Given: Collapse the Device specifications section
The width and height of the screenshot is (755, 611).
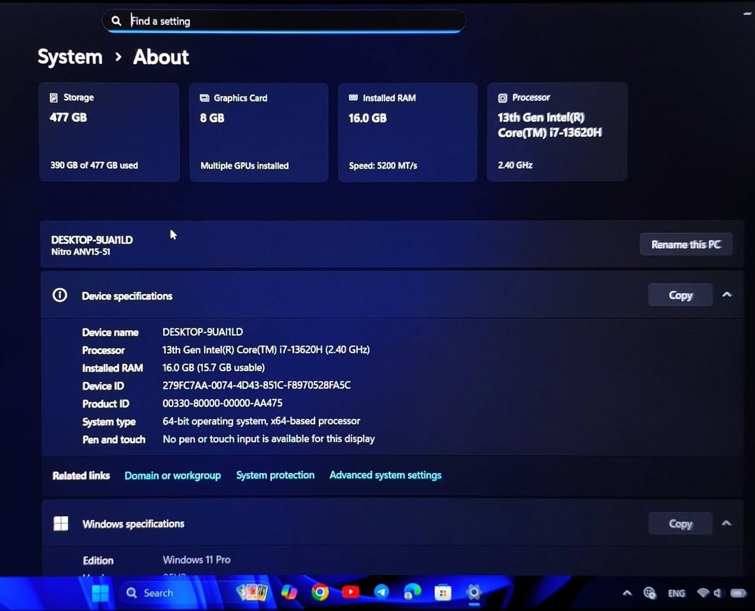Looking at the screenshot, I should (727, 295).
